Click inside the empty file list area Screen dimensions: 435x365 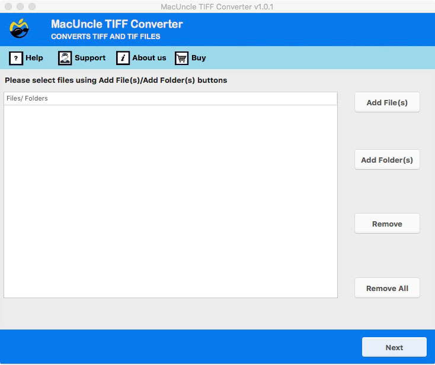point(170,201)
